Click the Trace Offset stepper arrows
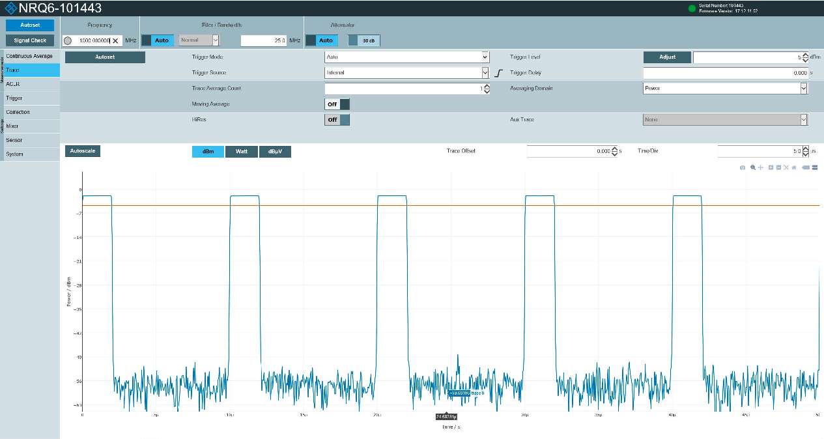The width and height of the screenshot is (824, 439). 614,151
